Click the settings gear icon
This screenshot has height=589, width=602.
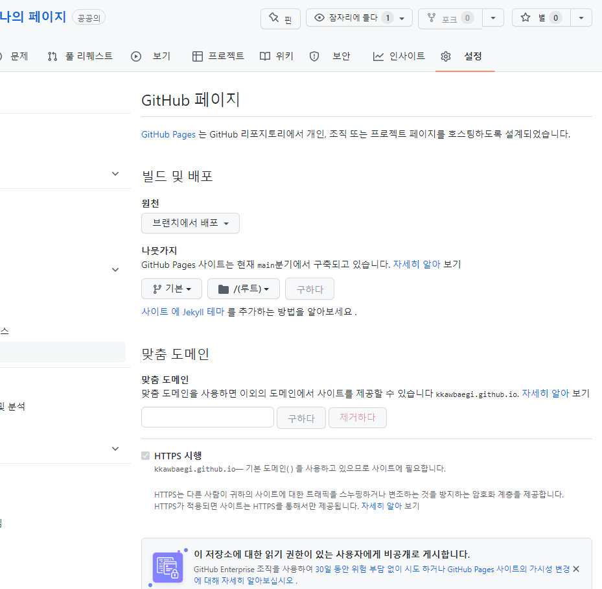click(446, 56)
